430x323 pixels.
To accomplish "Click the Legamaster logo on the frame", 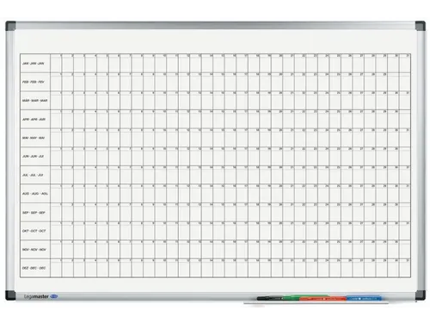I will [40, 296].
